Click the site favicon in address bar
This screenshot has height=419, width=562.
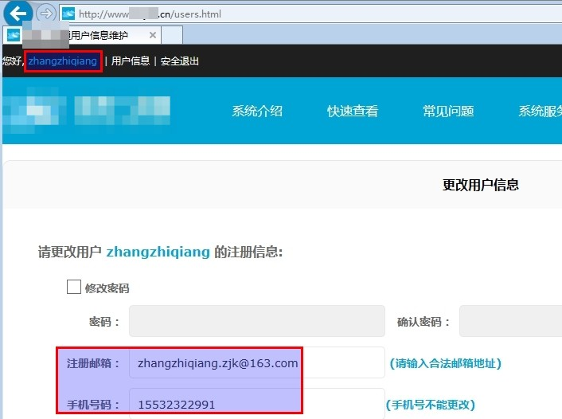68,14
